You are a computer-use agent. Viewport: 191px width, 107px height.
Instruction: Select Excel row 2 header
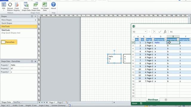click(133, 43)
